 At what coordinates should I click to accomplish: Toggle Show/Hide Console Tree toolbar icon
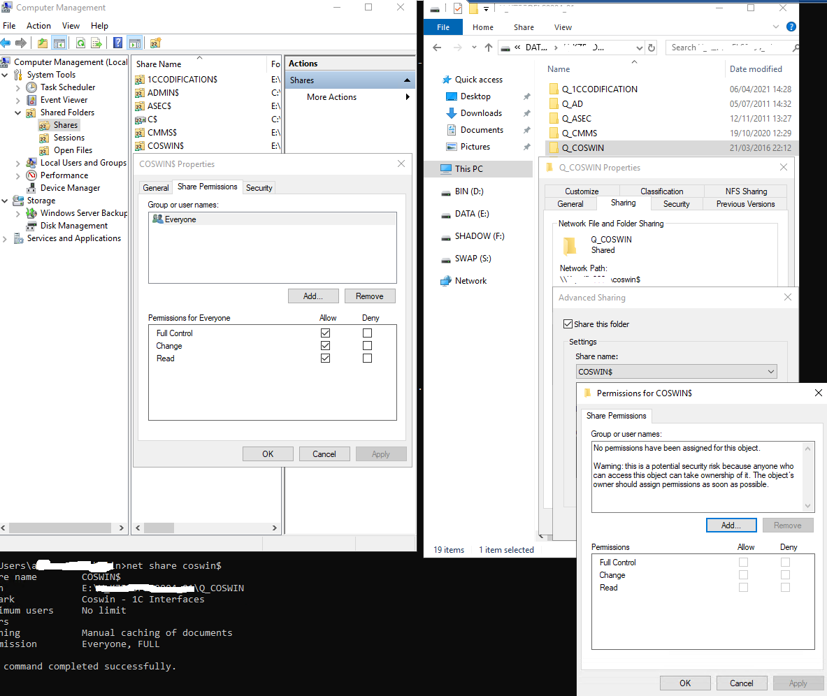(x=59, y=43)
